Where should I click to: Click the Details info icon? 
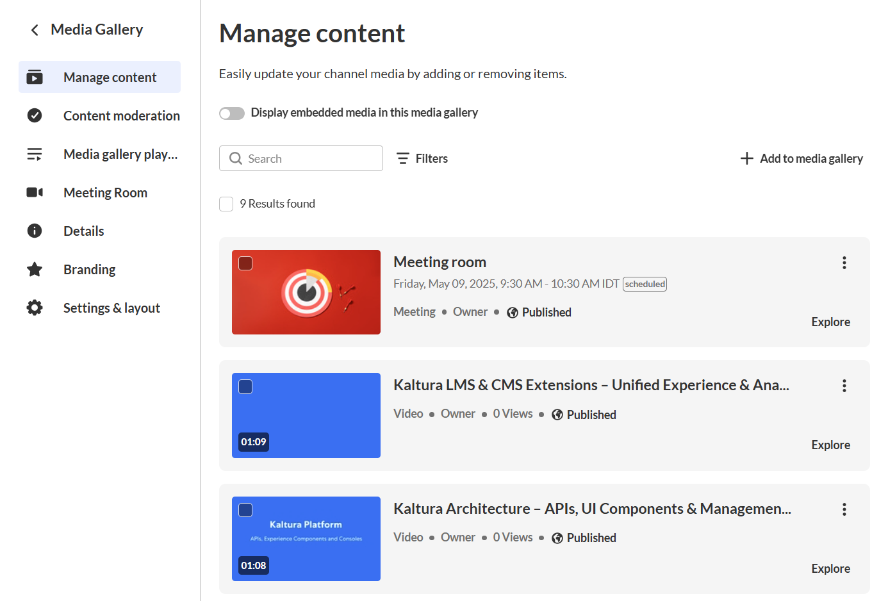tap(35, 231)
